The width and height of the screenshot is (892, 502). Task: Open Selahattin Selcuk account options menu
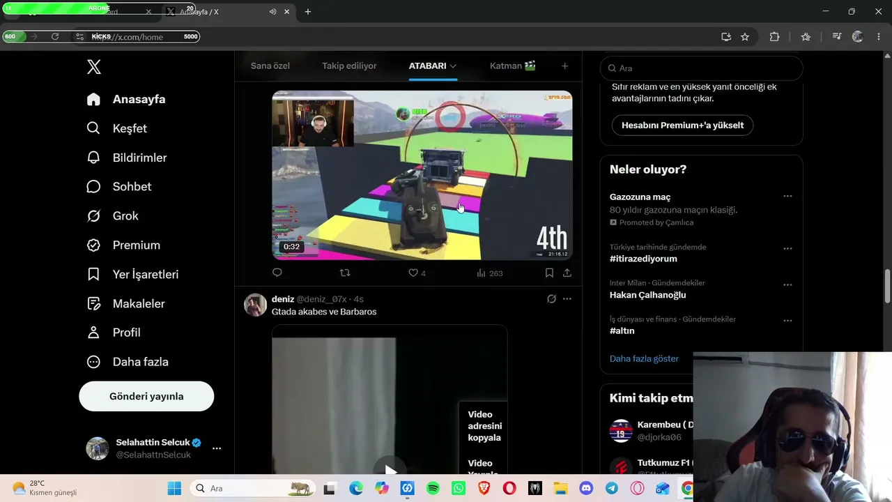pyautogui.click(x=217, y=448)
